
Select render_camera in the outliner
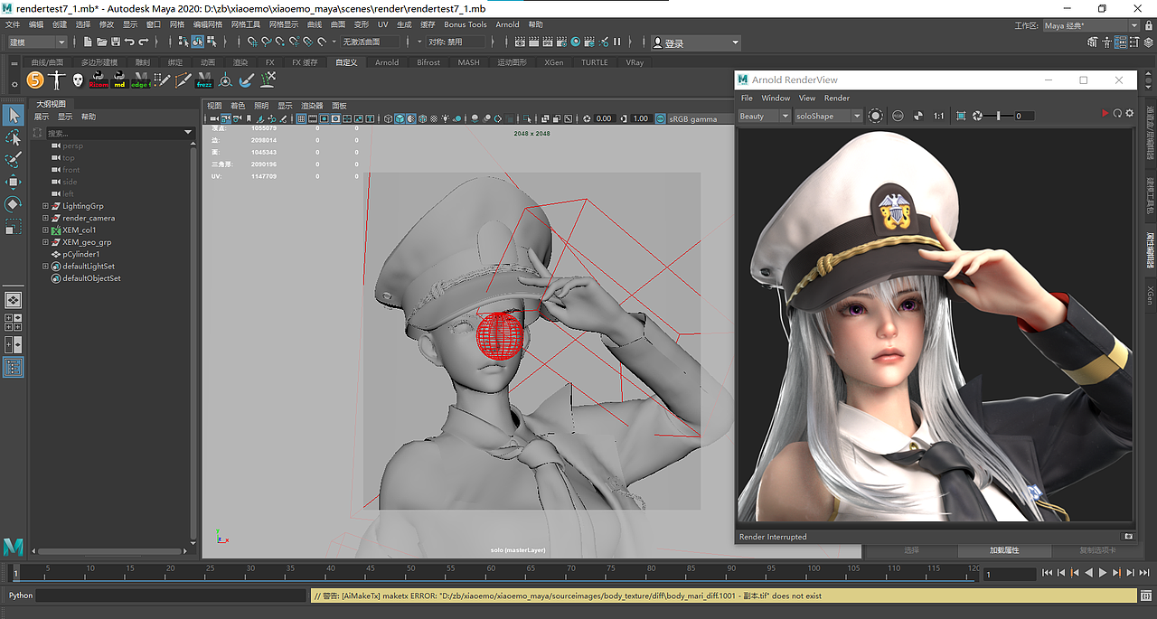click(89, 218)
